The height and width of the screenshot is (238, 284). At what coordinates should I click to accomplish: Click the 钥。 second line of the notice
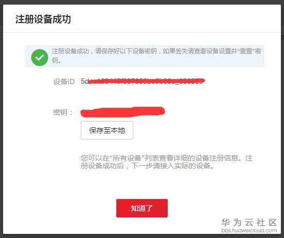(56, 61)
